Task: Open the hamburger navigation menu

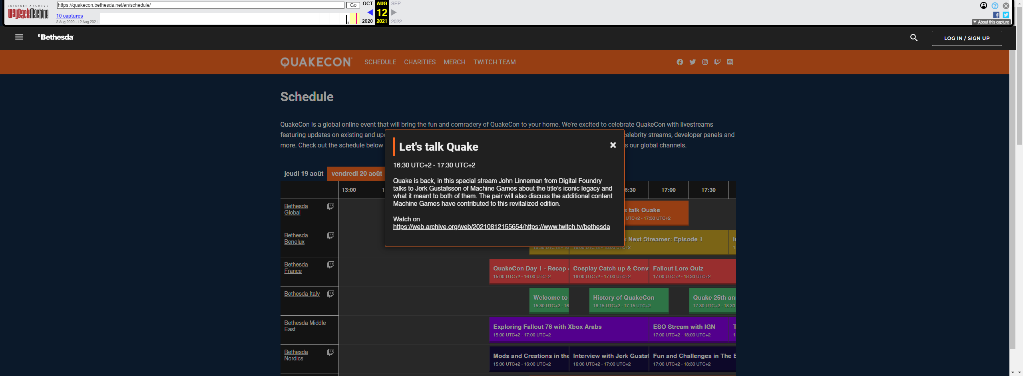Action: click(19, 37)
